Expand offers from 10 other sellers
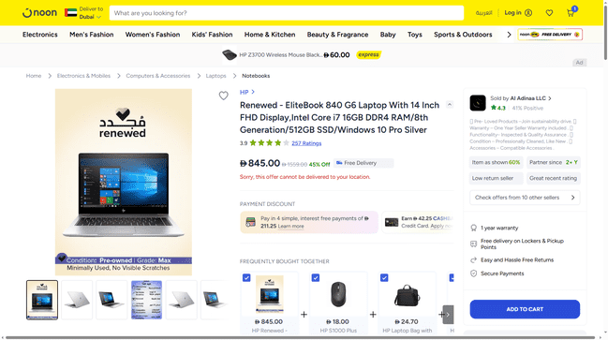 pyautogui.click(x=525, y=198)
